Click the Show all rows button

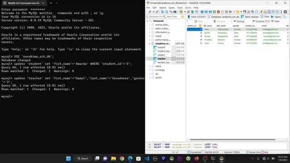[x=219, y=21]
